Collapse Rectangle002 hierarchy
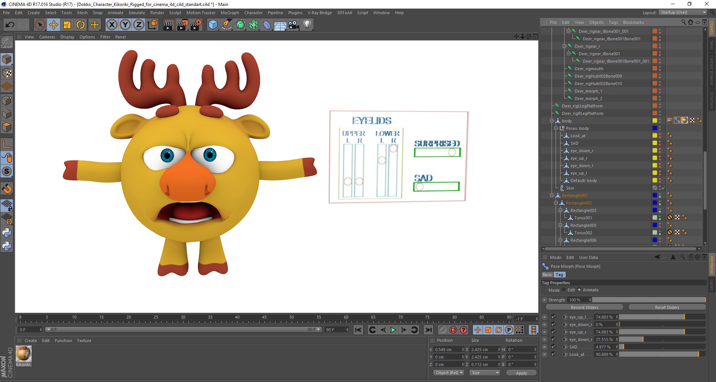Screen dimensions: 716x382 coord(556,203)
